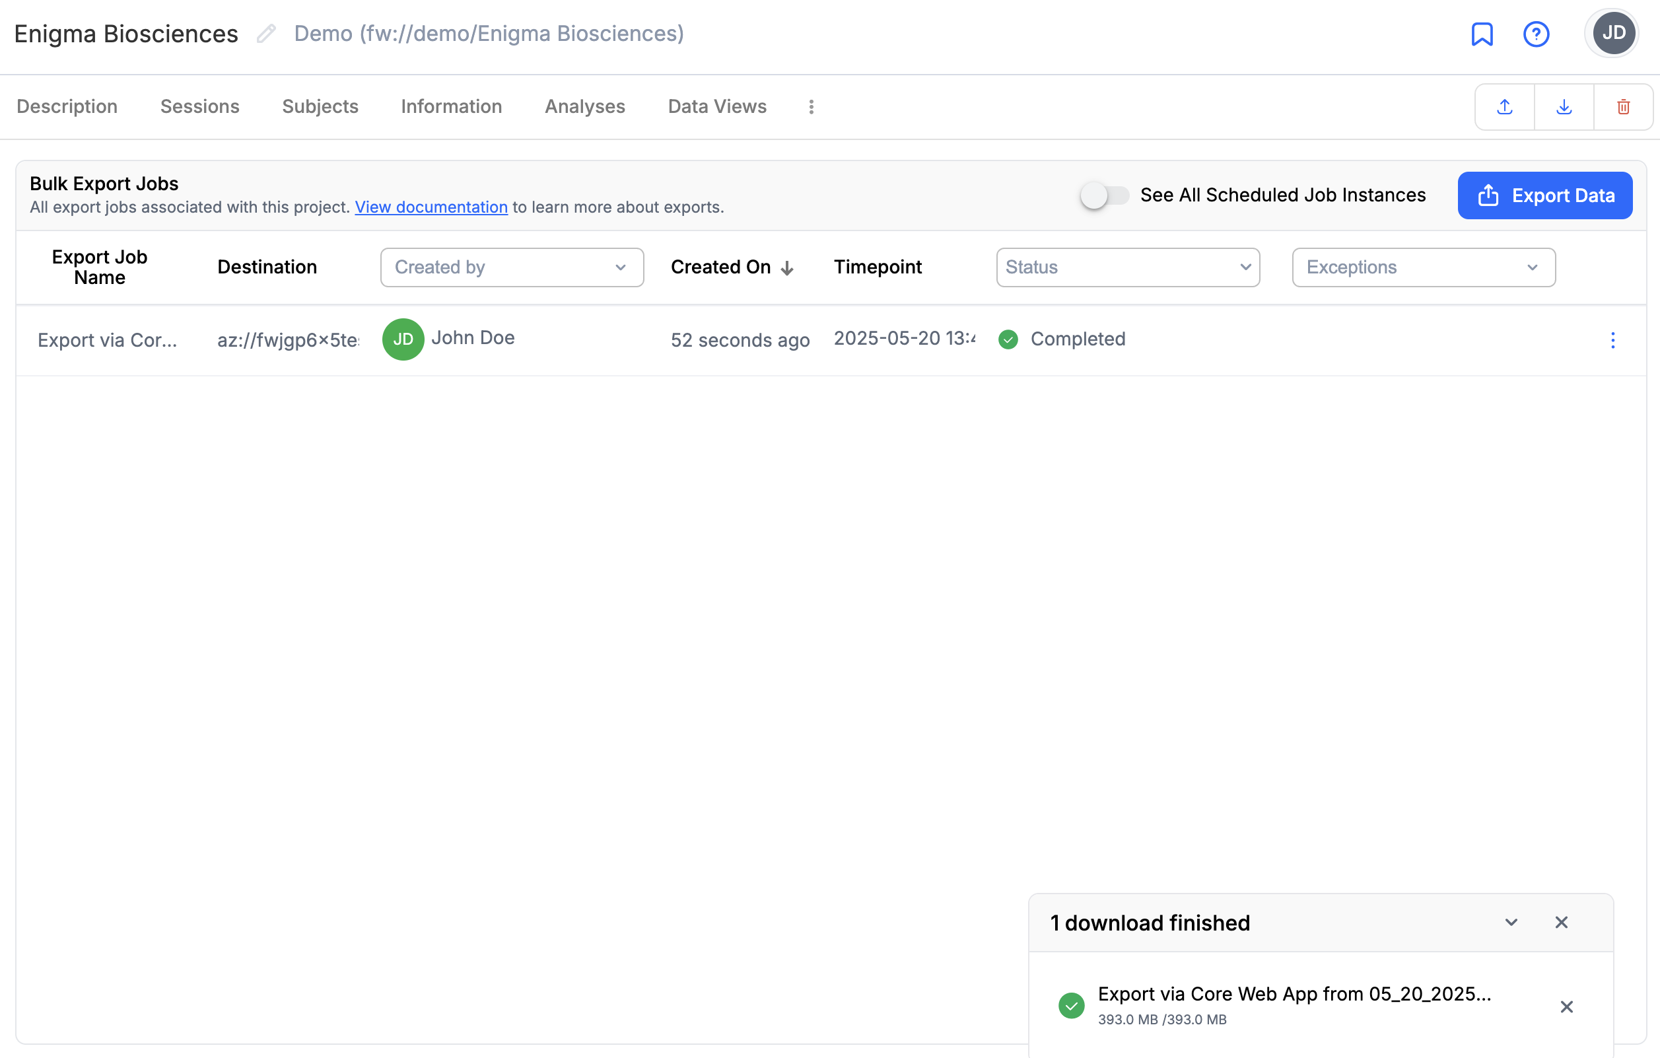Viewport: 1660px width, 1058px height.
Task: Switch to the Information tab
Action: [452, 107]
